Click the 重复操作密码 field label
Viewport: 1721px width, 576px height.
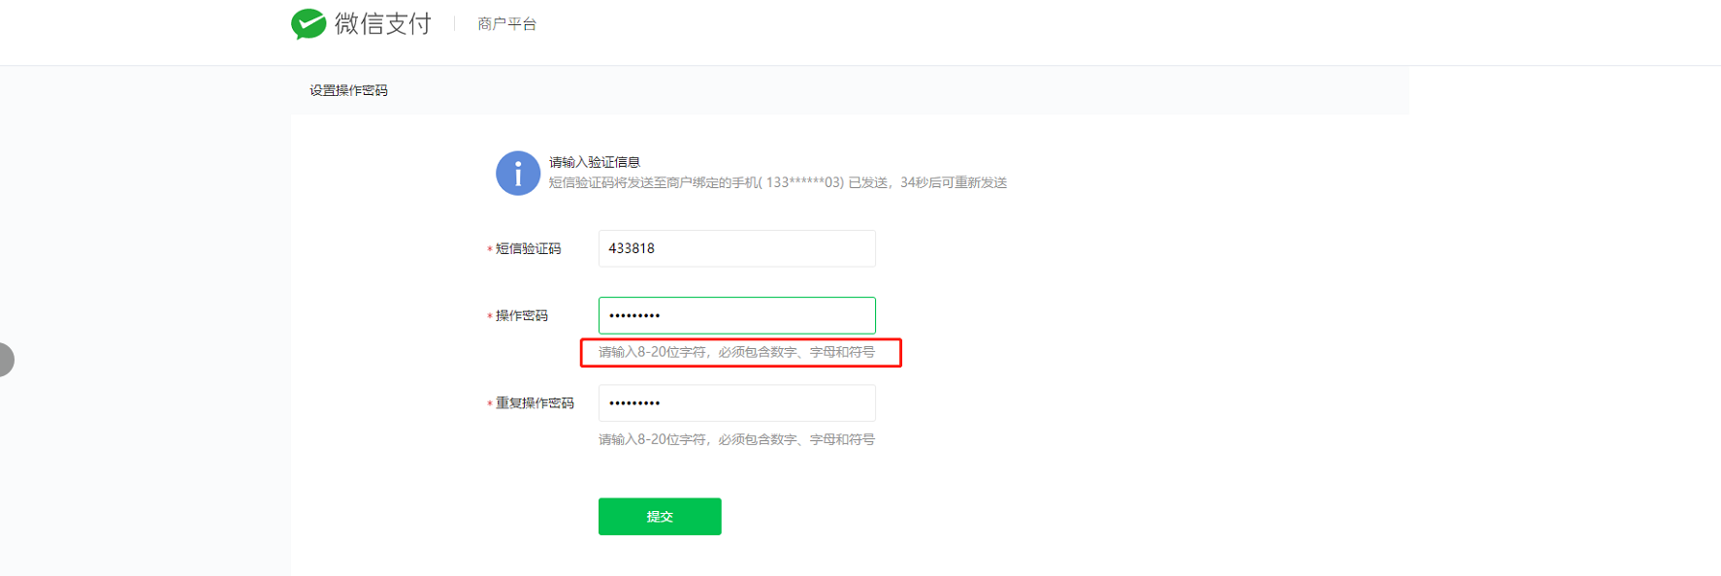(x=535, y=402)
